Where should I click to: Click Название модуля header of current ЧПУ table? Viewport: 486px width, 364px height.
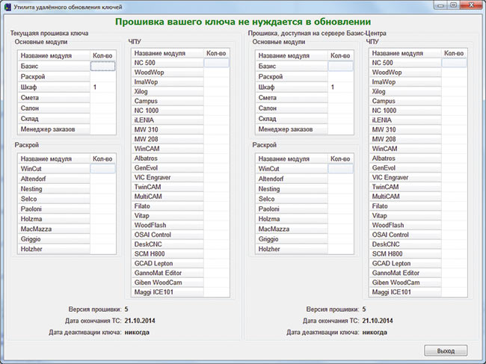(167, 53)
